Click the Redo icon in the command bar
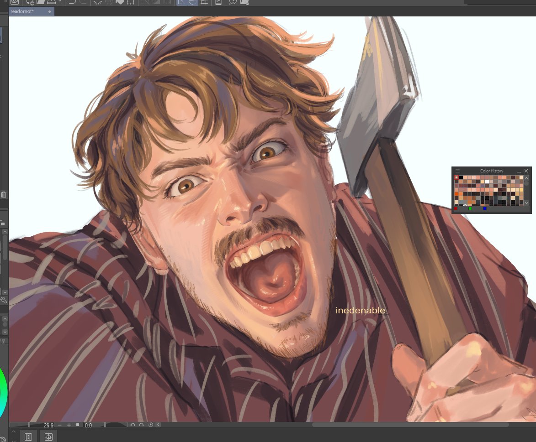This screenshot has width=536, height=442. click(83, 2)
